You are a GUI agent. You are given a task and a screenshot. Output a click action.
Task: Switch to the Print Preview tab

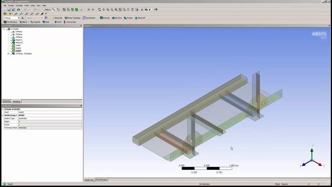click(102, 180)
